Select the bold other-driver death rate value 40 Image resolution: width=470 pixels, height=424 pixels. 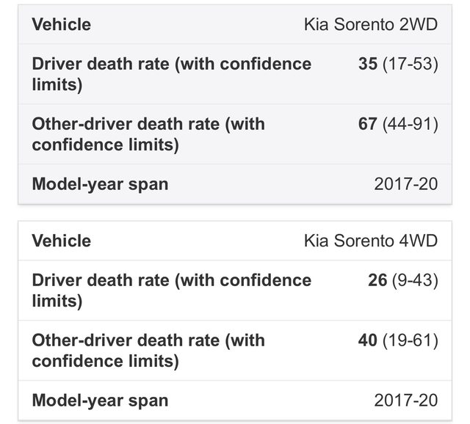tap(368, 340)
